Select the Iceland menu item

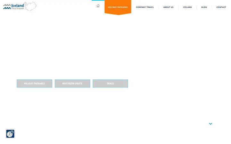coord(187,7)
